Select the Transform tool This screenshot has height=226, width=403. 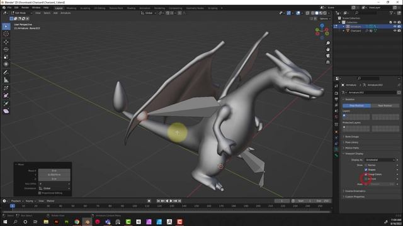pos(6,64)
